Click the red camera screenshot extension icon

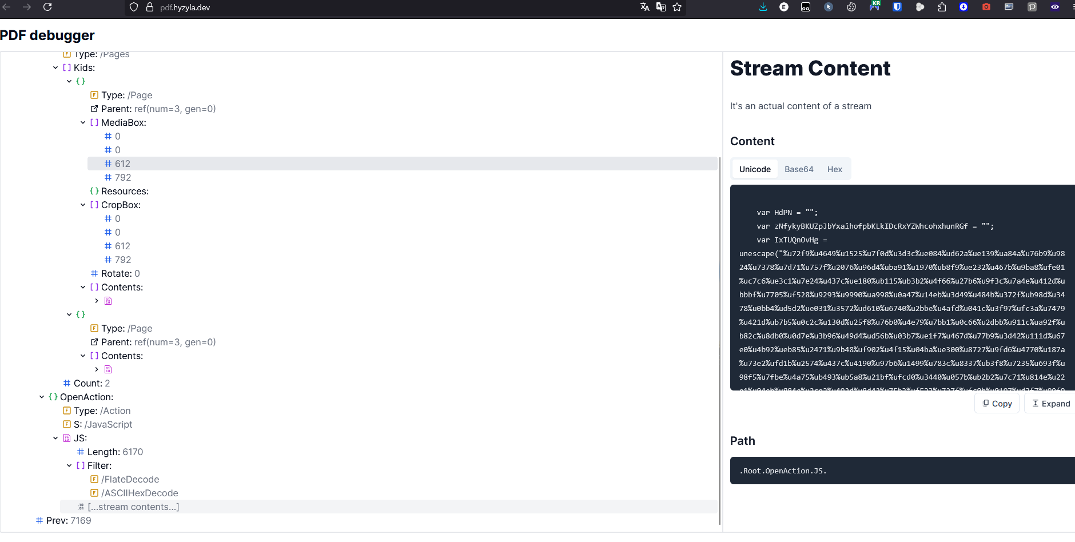coord(986,7)
